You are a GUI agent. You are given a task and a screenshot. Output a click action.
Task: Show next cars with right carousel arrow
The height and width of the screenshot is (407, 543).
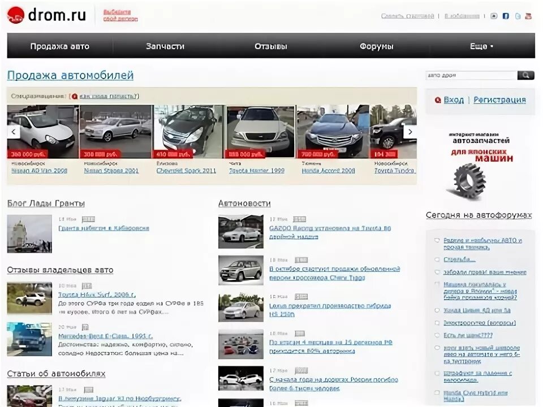point(410,132)
